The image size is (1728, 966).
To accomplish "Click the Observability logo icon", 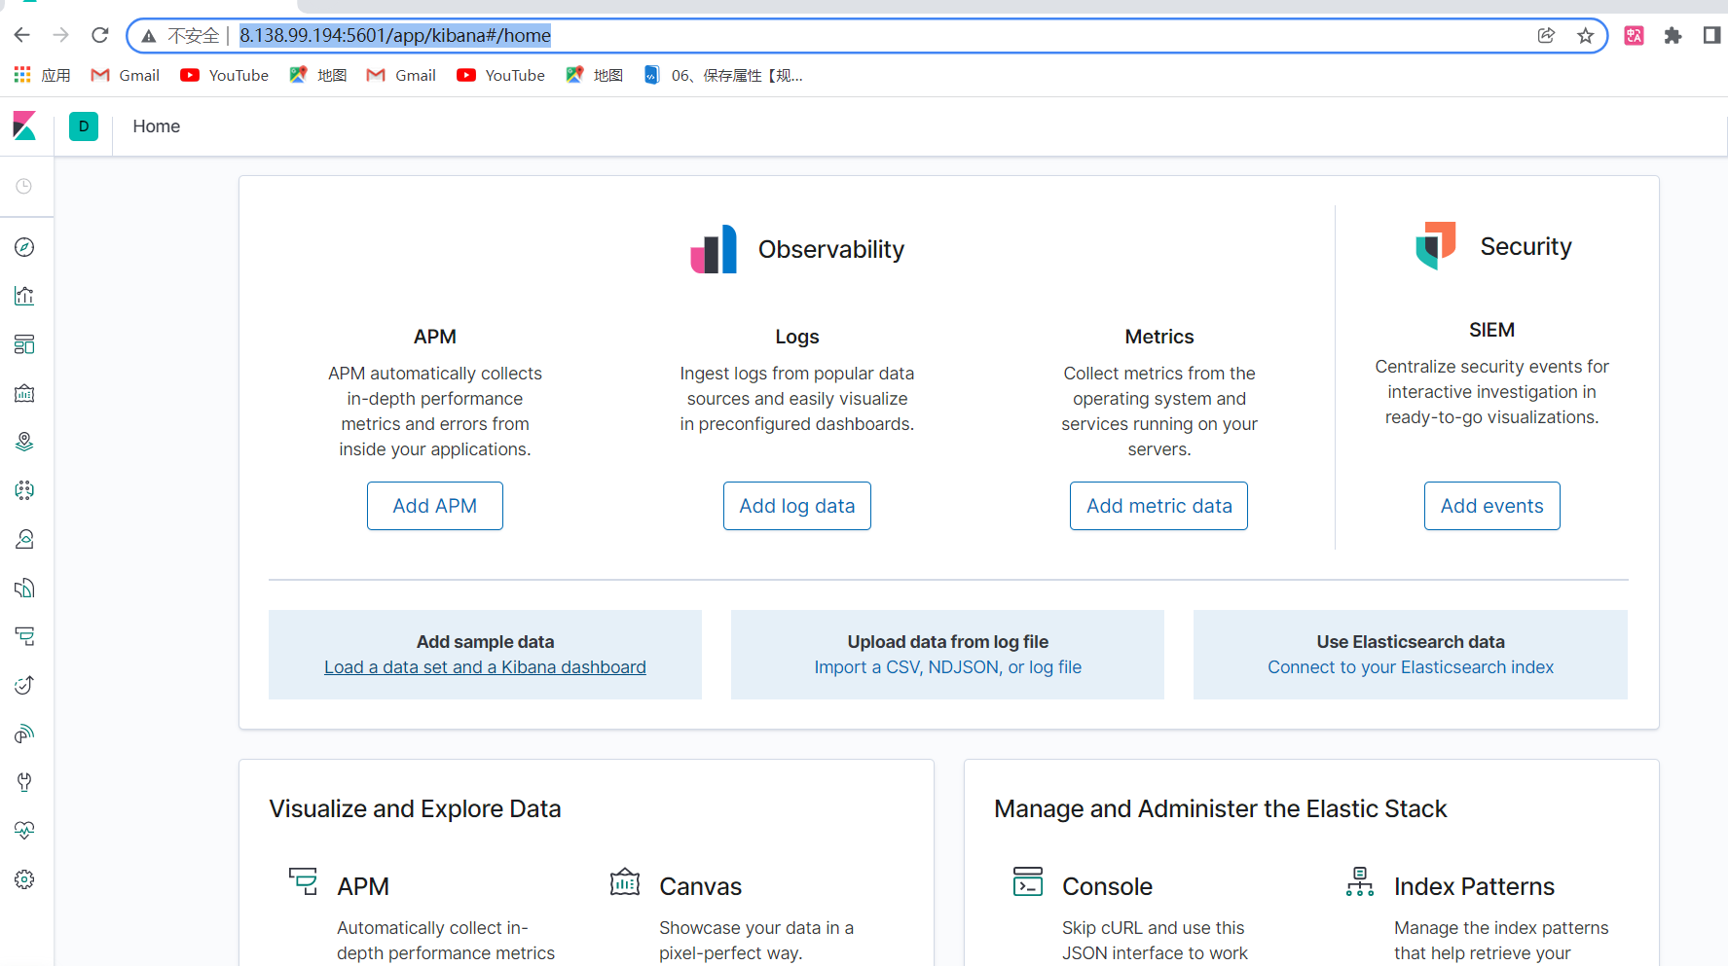I will point(714,249).
